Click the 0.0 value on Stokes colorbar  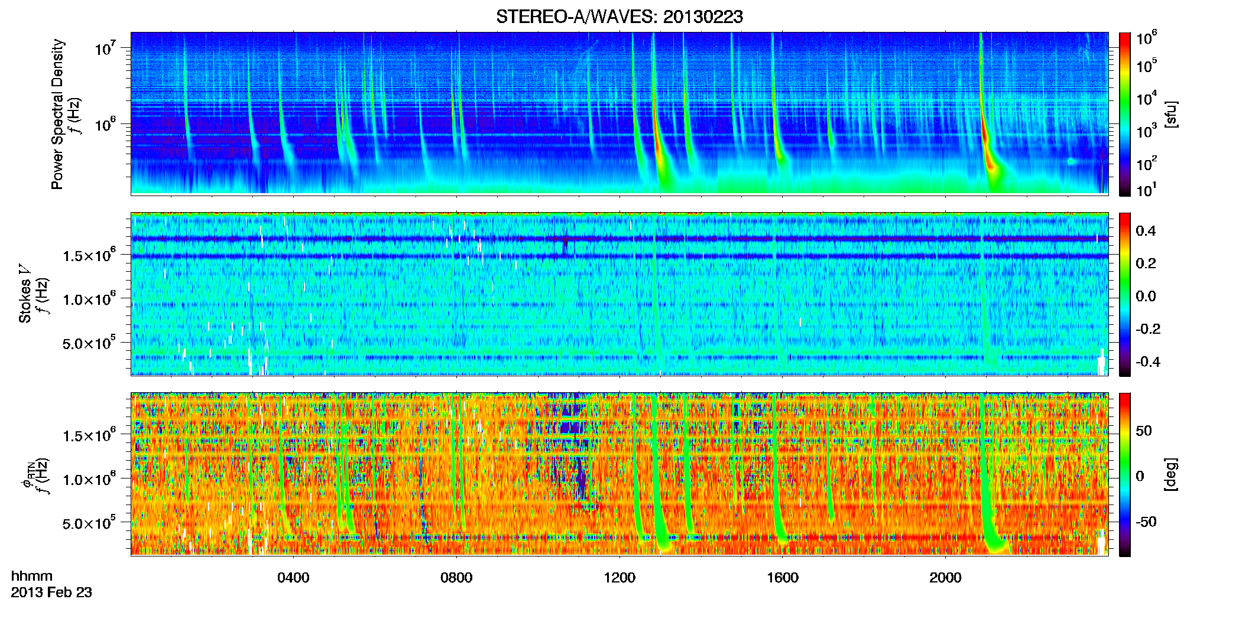point(1146,296)
